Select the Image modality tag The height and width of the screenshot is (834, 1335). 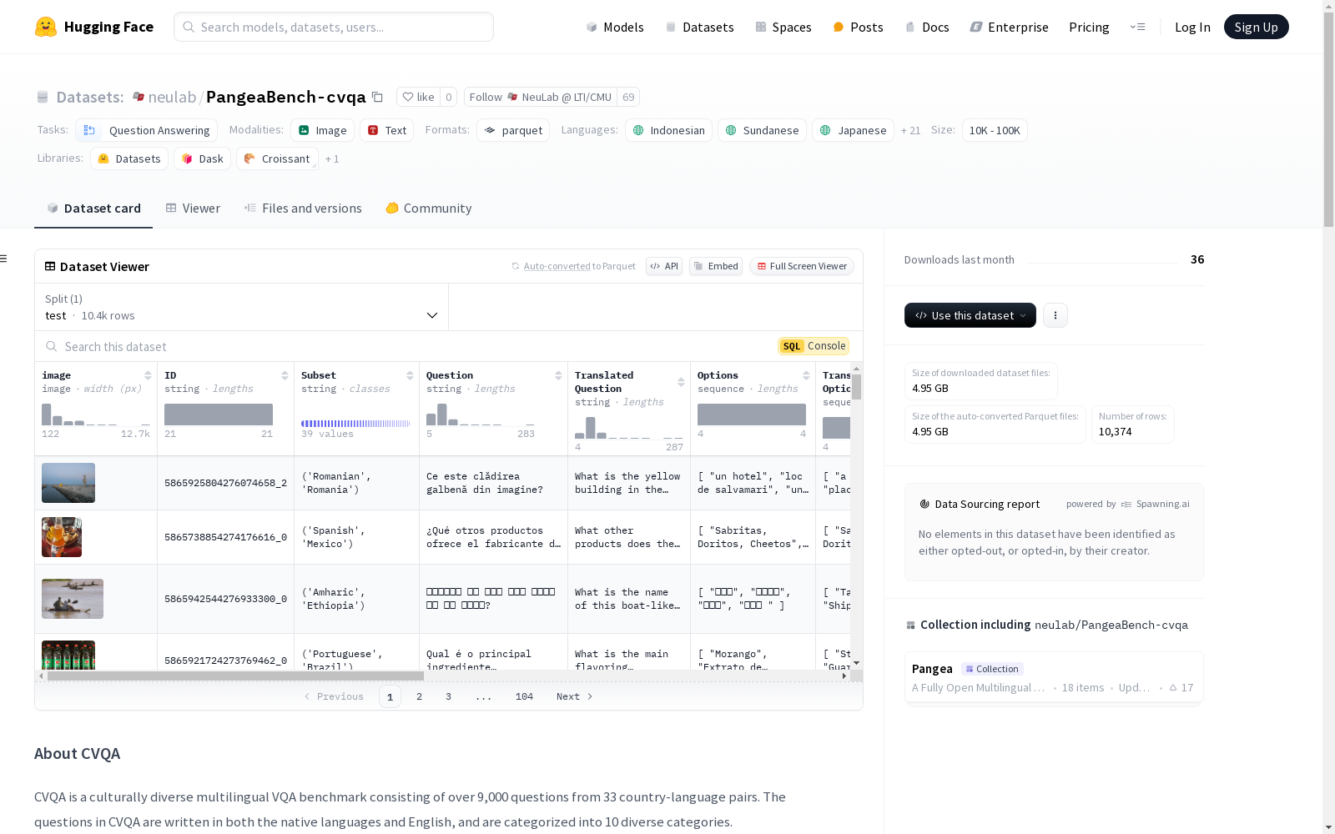(x=322, y=130)
